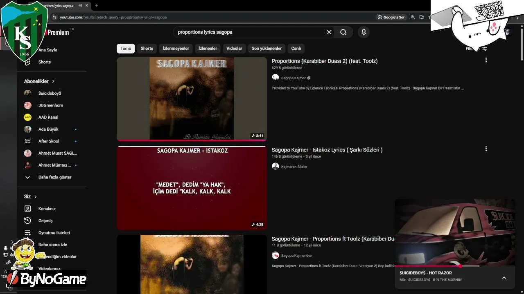View site information in address bar
The width and height of the screenshot is (524, 294).
[54, 17]
